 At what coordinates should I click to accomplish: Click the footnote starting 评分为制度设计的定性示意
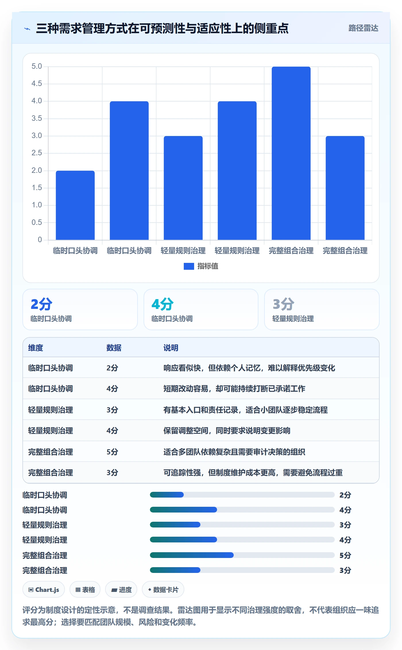(201, 616)
